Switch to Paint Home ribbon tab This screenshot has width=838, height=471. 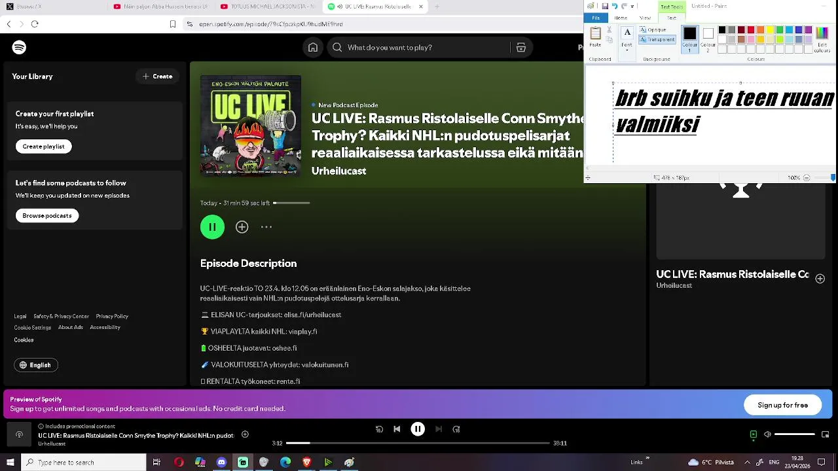(621, 18)
